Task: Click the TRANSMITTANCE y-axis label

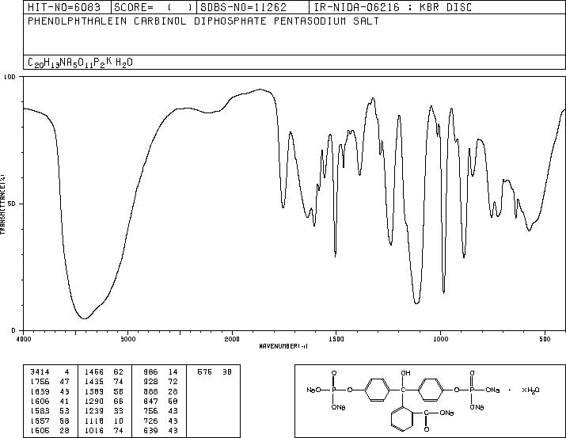Action: (3, 204)
